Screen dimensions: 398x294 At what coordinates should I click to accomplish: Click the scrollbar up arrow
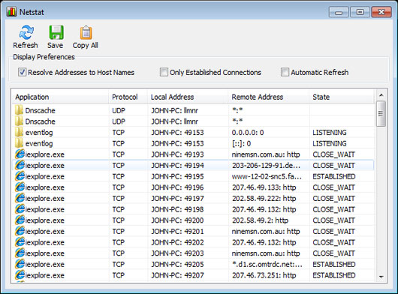(381, 95)
